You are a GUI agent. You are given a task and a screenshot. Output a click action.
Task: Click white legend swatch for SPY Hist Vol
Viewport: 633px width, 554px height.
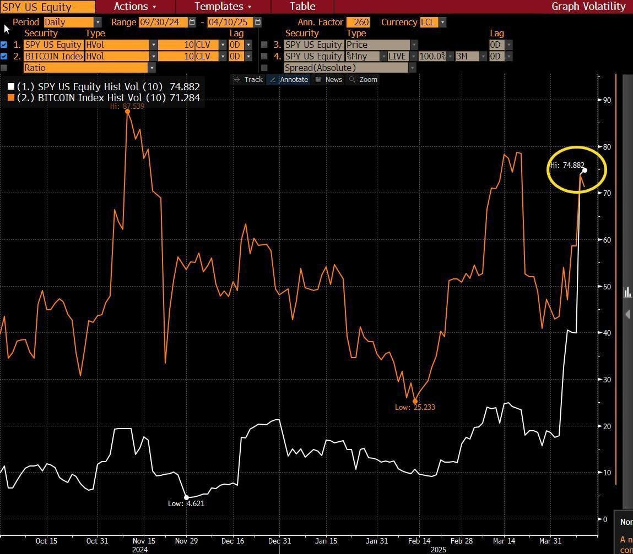[11, 86]
